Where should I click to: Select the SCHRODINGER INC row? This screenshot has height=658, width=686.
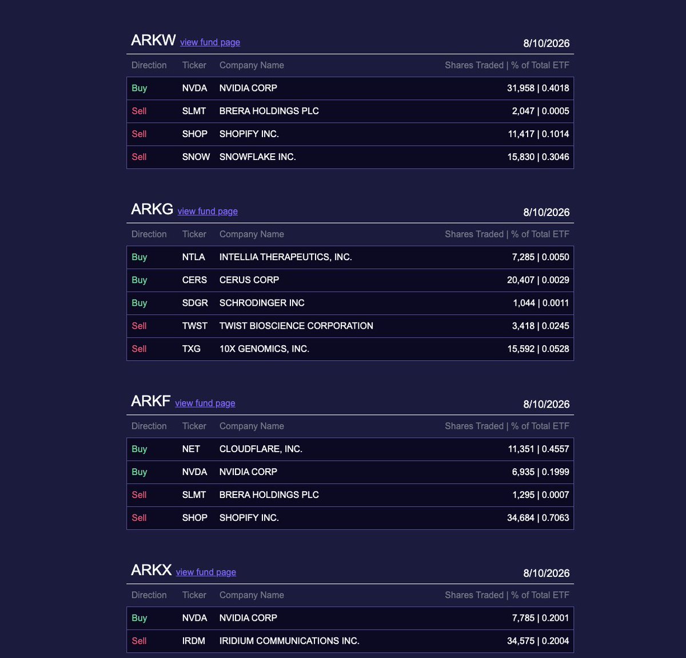(350, 303)
